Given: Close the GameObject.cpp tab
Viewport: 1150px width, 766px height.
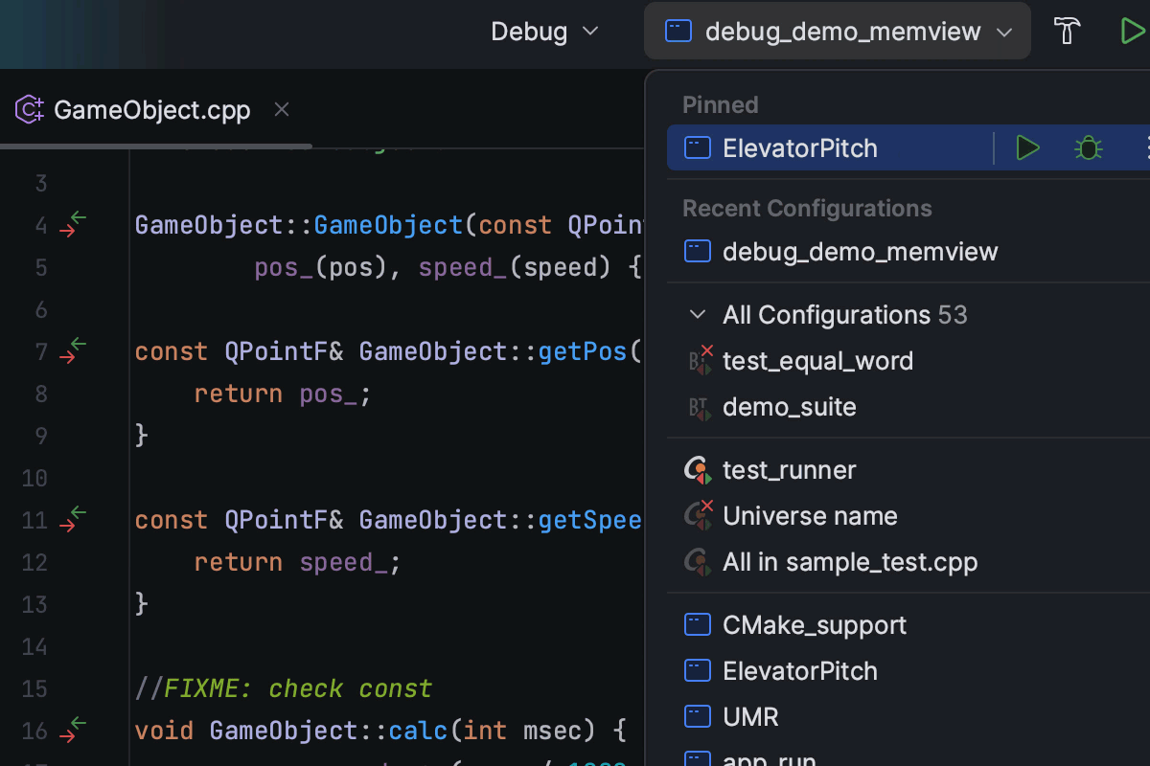Looking at the screenshot, I should coord(282,110).
